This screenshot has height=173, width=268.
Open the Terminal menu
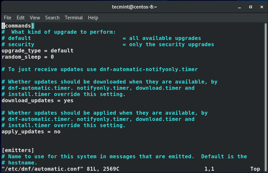[x=74, y=18]
